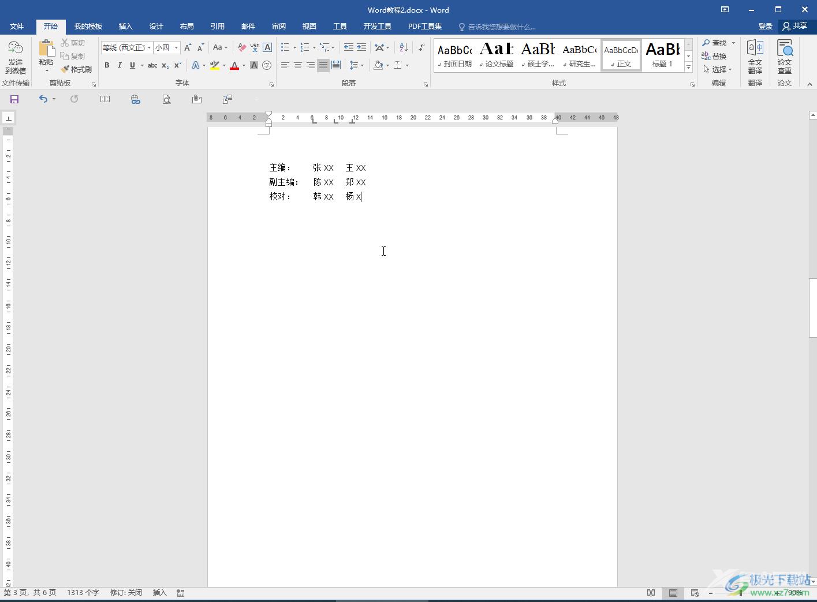This screenshot has height=602, width=817.
Task: Shrink font size with the smaller A icon
Action: tap(200, 47)
